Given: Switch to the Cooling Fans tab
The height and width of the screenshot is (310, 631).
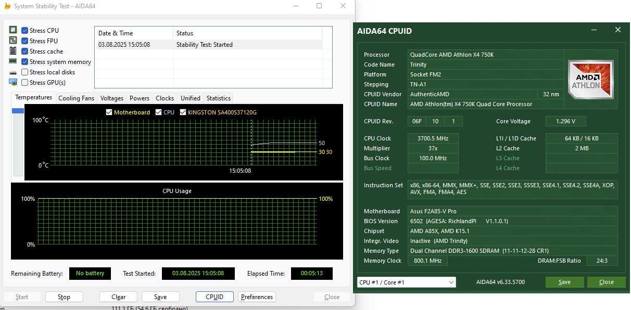Looking at the screenshot, I should [76, 98].
